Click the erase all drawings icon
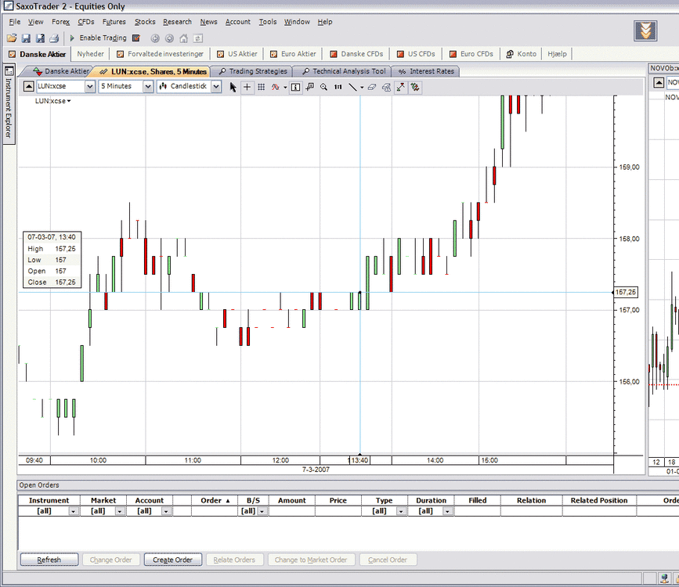Image resolution: width=679 pixels, height=587 pixels. point(386,87)
